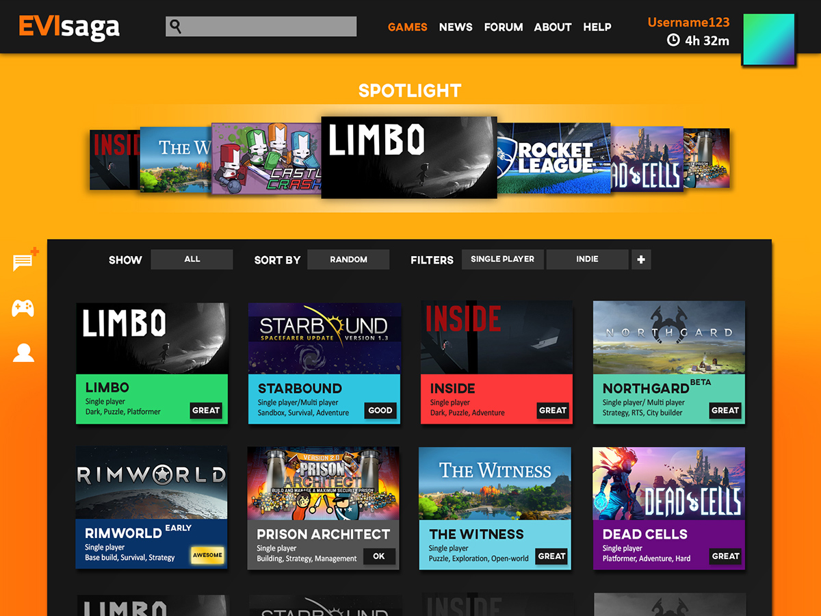
Task: Click the GREAT rating on the Northgard card
Action: click(725, 411)
